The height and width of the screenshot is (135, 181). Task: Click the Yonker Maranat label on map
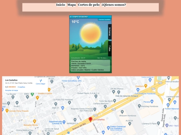pyautogui.click(x=172, y=109)
